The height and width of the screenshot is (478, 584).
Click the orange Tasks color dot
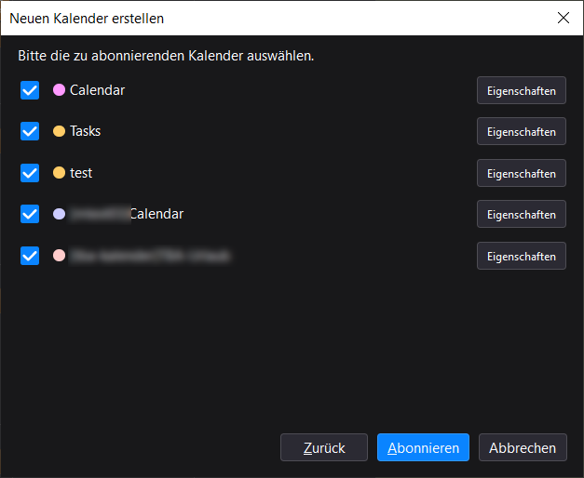59,131
